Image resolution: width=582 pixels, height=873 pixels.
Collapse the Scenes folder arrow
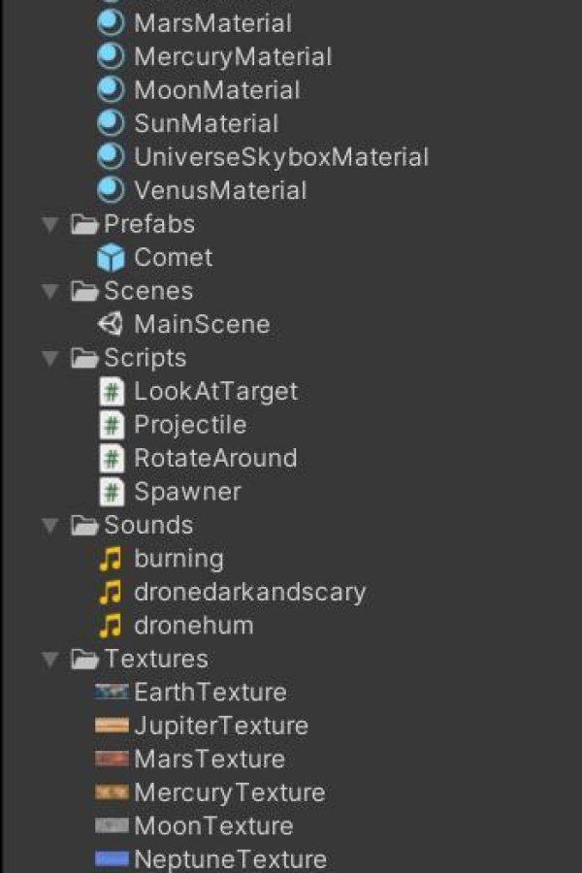click(50, 291)
